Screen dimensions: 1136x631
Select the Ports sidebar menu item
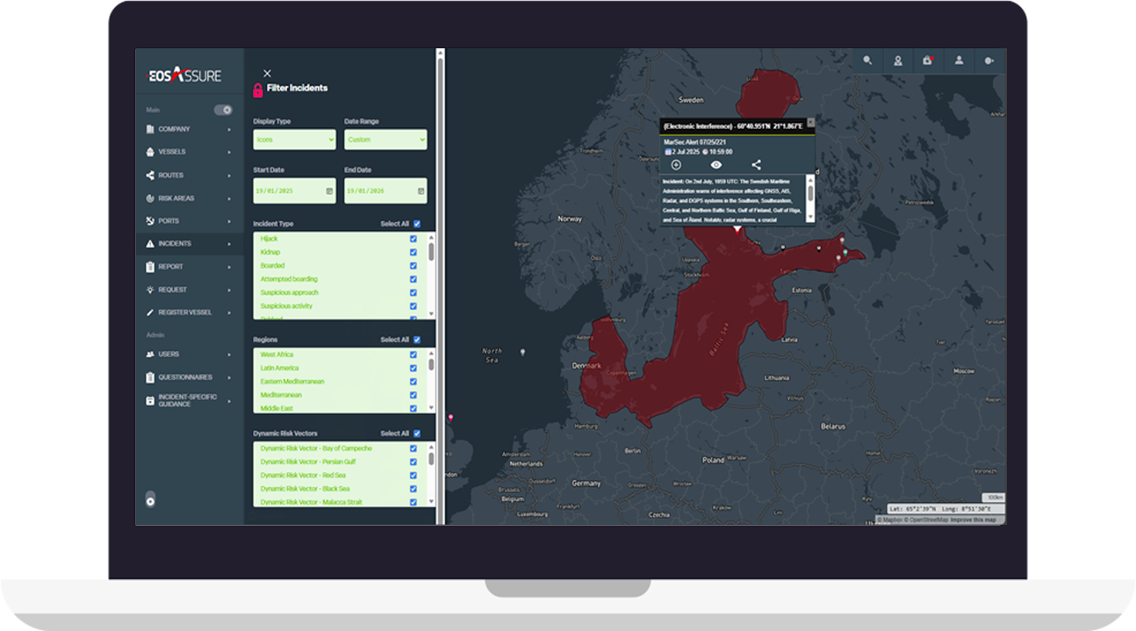(169, 221)
